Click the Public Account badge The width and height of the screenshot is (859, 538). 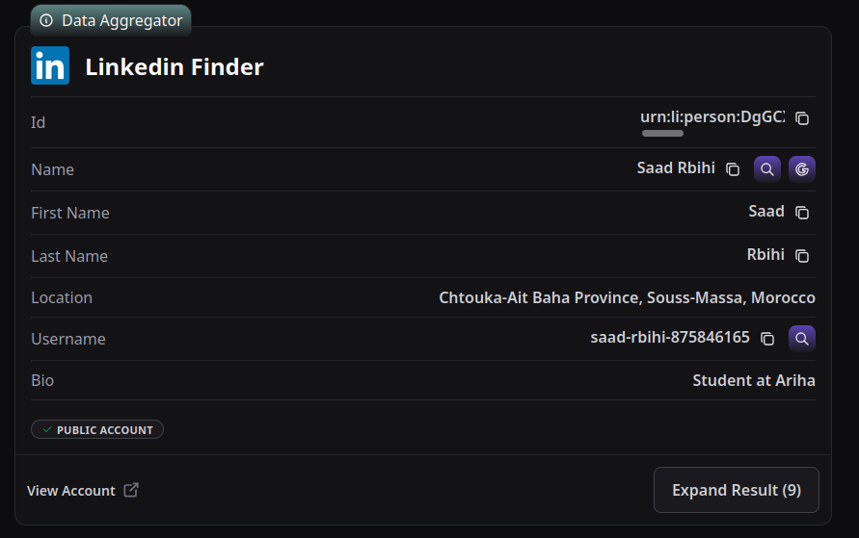coord(97,429)
